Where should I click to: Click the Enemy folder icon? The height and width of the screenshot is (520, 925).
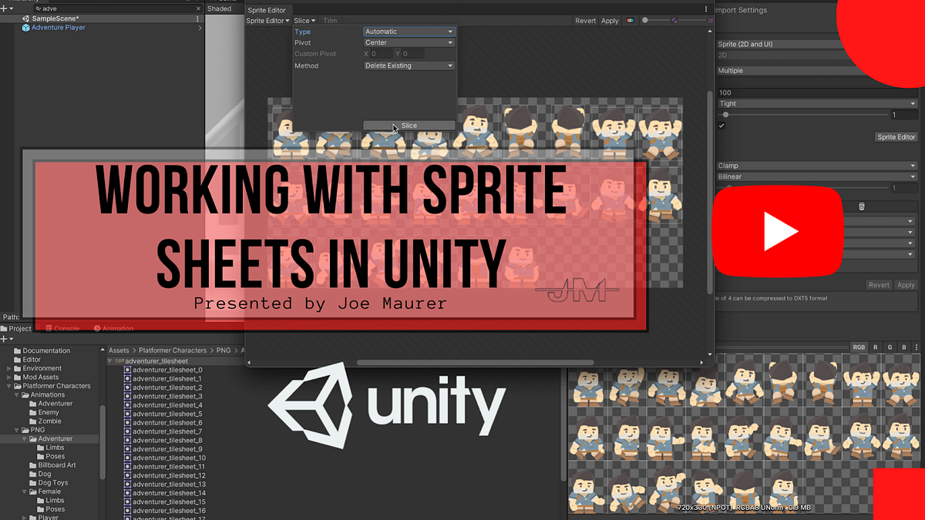click(32, 412)
